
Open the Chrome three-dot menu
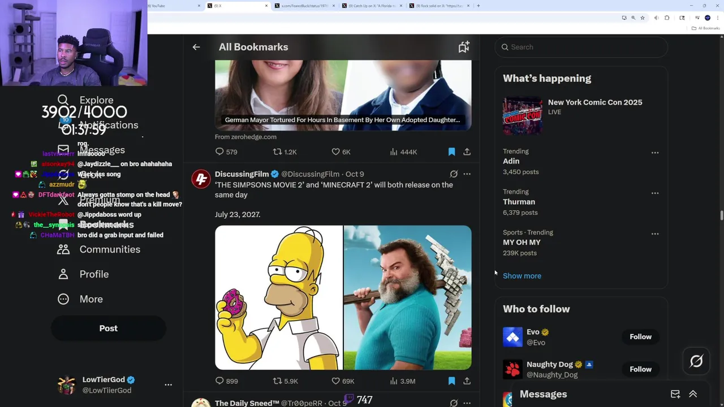point(717,18)
